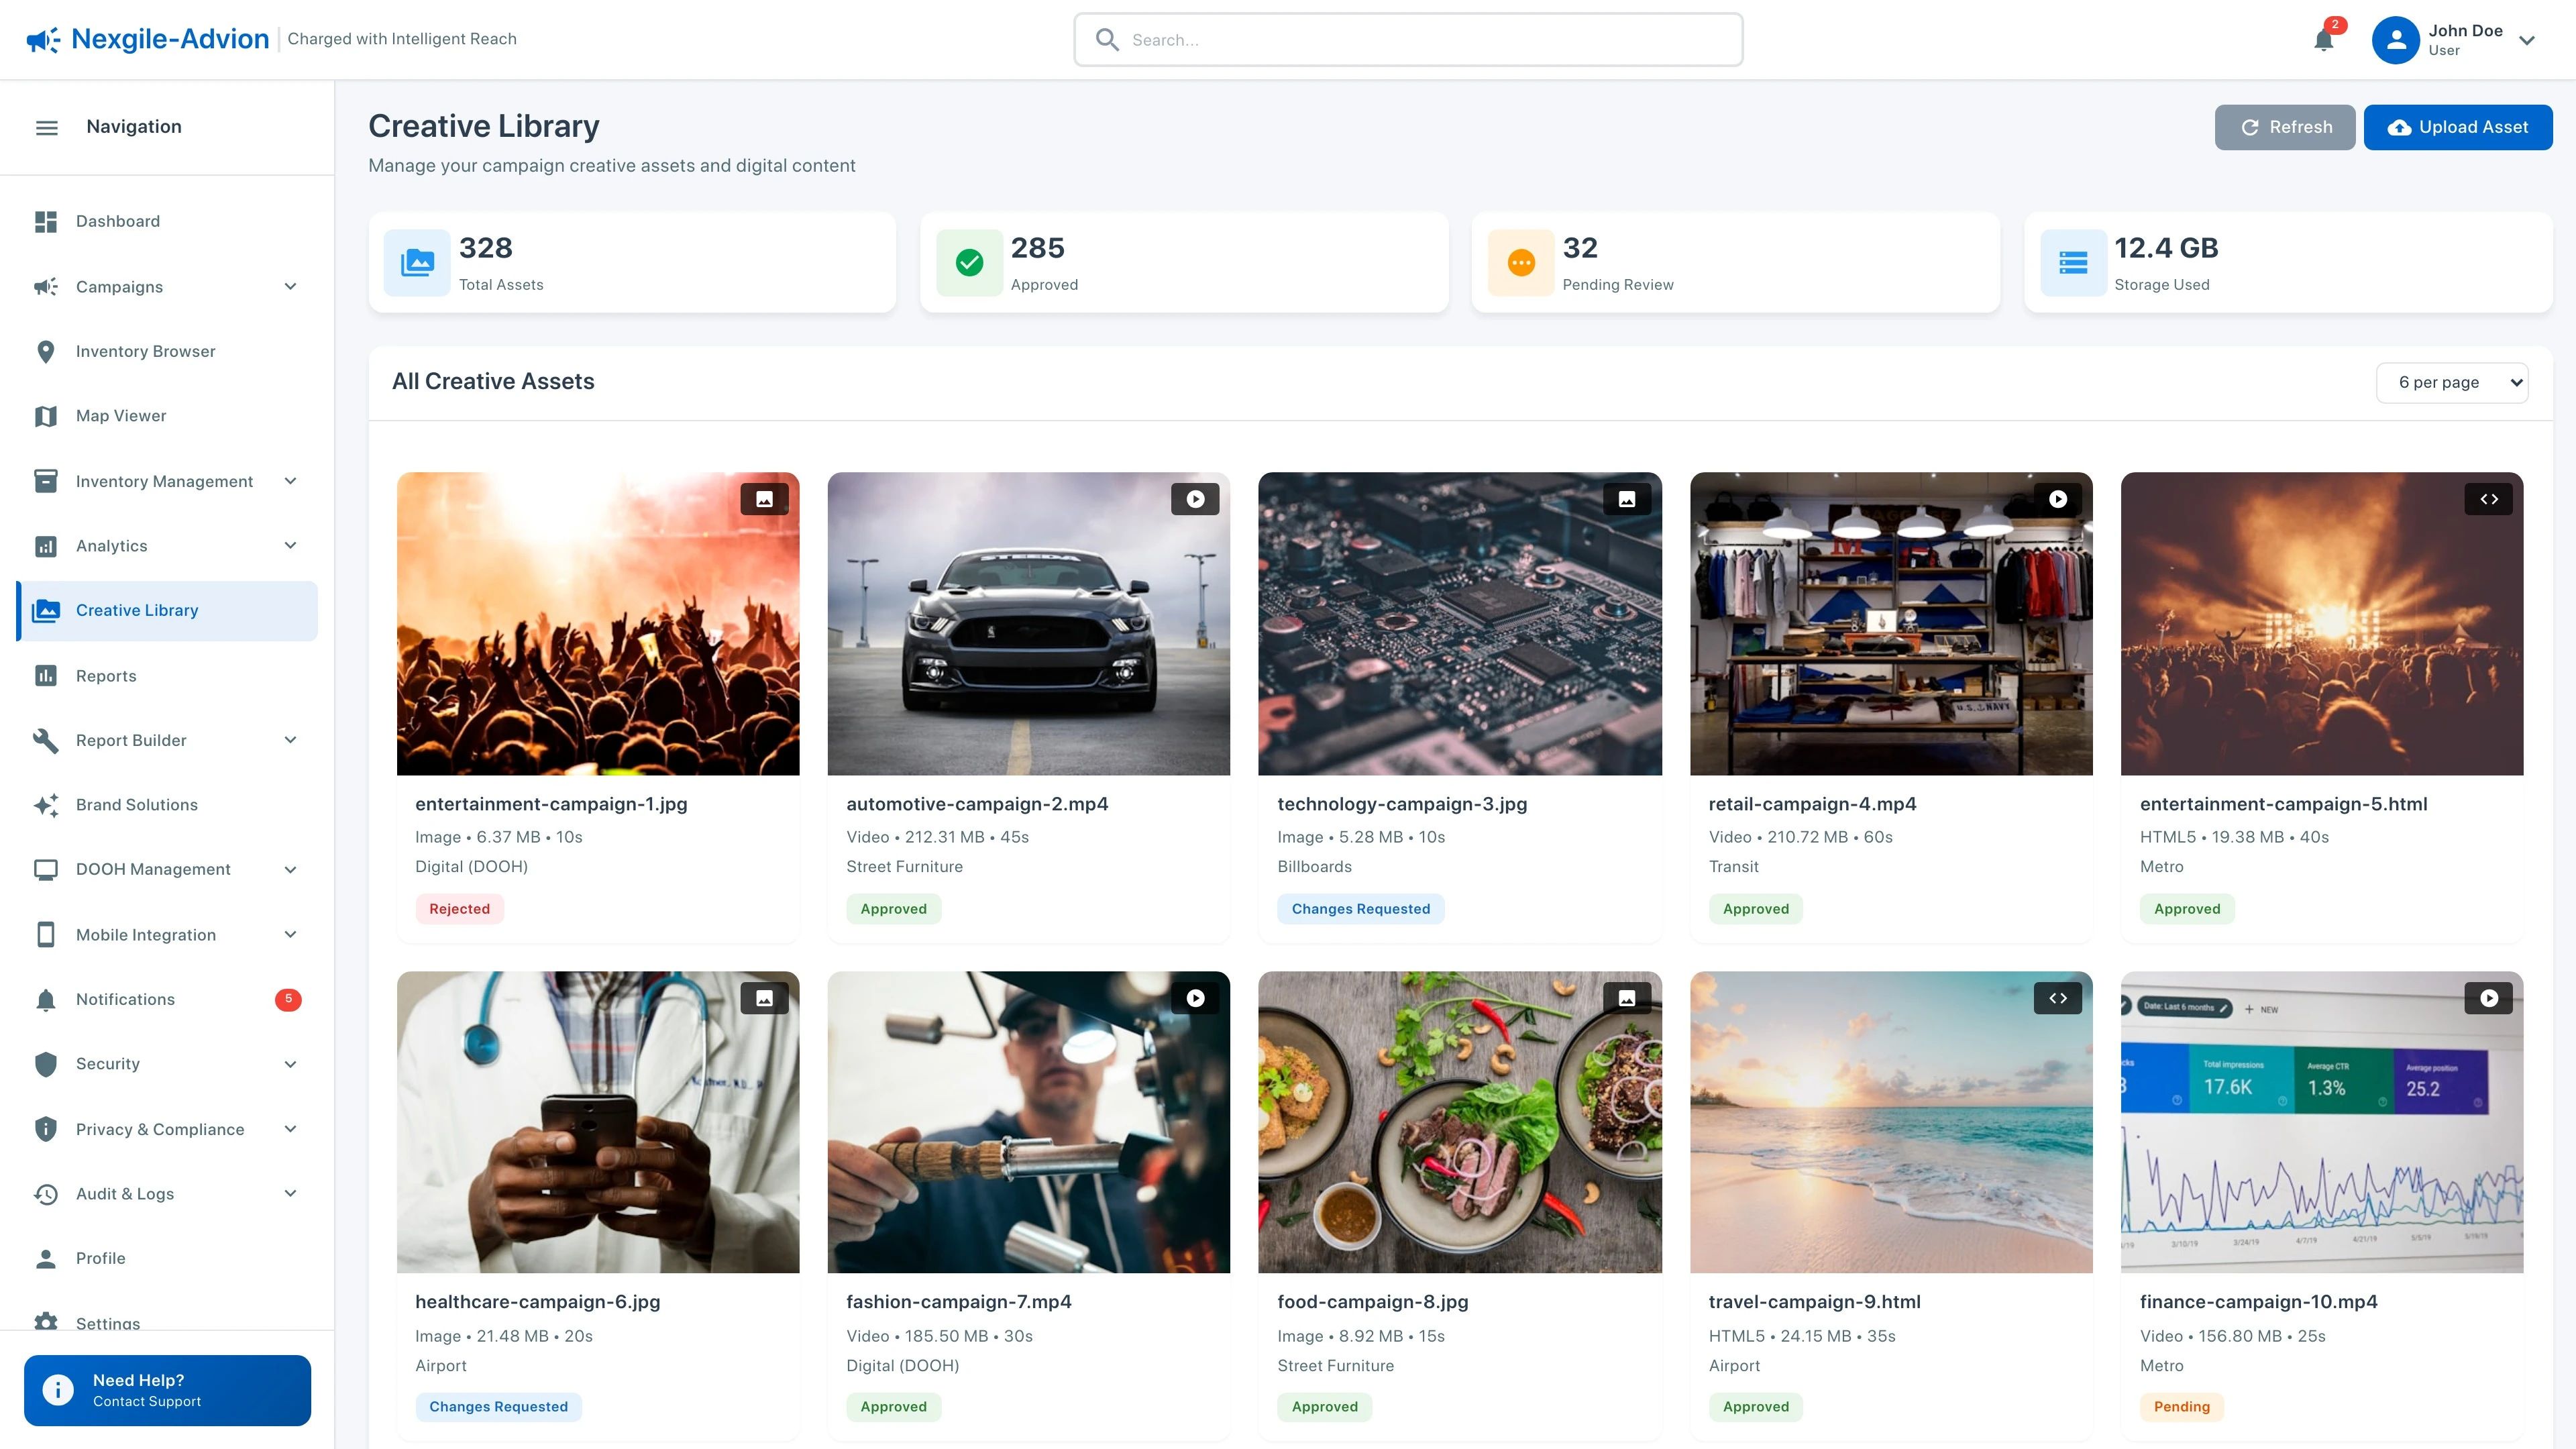The image size is (2576, 1449).
Task: Click the Upload Asset button
Action: 2459,126
